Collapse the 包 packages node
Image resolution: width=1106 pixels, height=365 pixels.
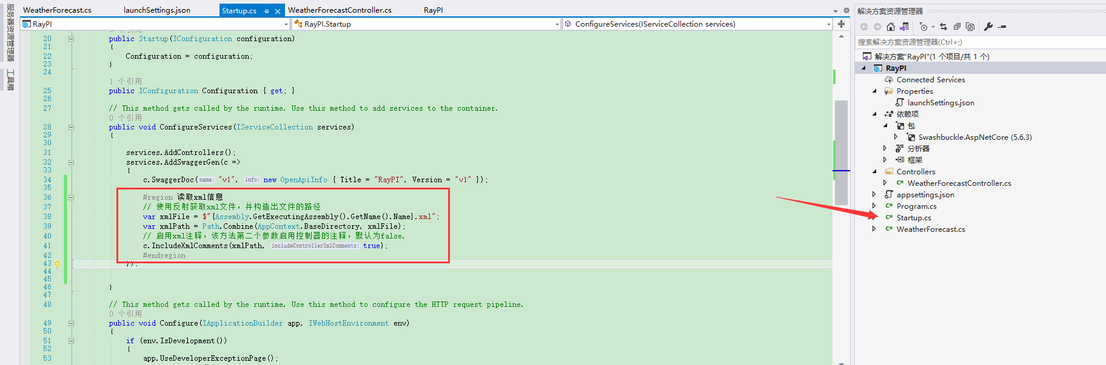click(x=885, y=125)
